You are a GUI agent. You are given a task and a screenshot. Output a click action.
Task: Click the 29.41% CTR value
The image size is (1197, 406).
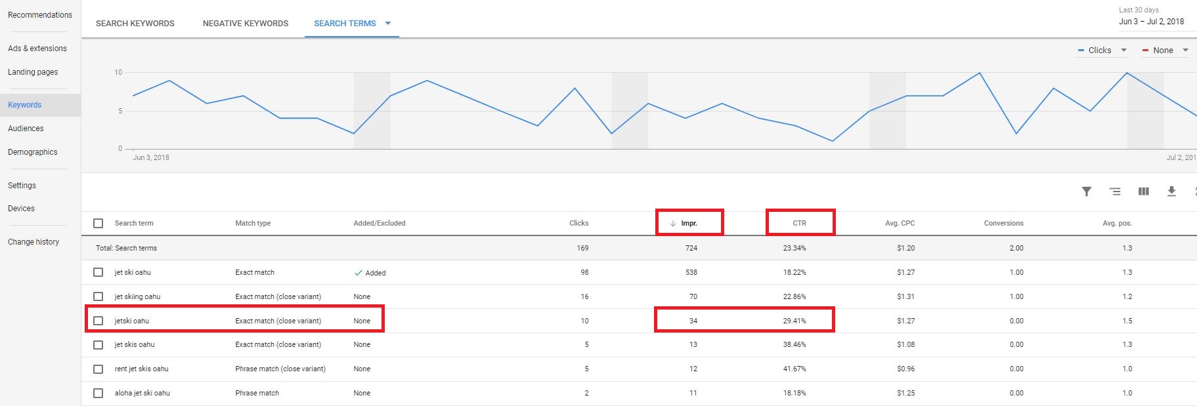tap(794, 321)
